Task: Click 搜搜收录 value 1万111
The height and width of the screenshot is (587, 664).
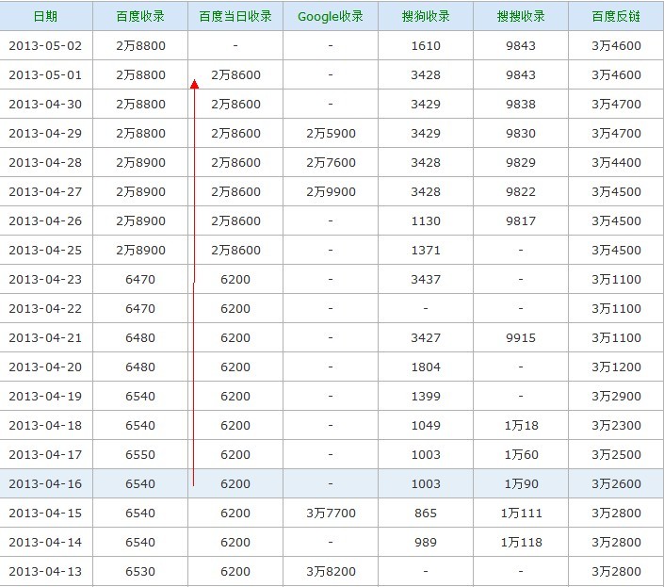Action: tap(521, 513)
